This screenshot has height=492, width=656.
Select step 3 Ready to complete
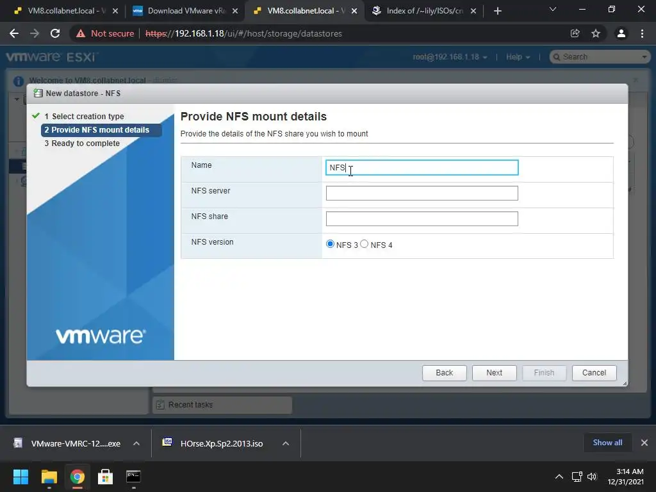coord(82,143)
